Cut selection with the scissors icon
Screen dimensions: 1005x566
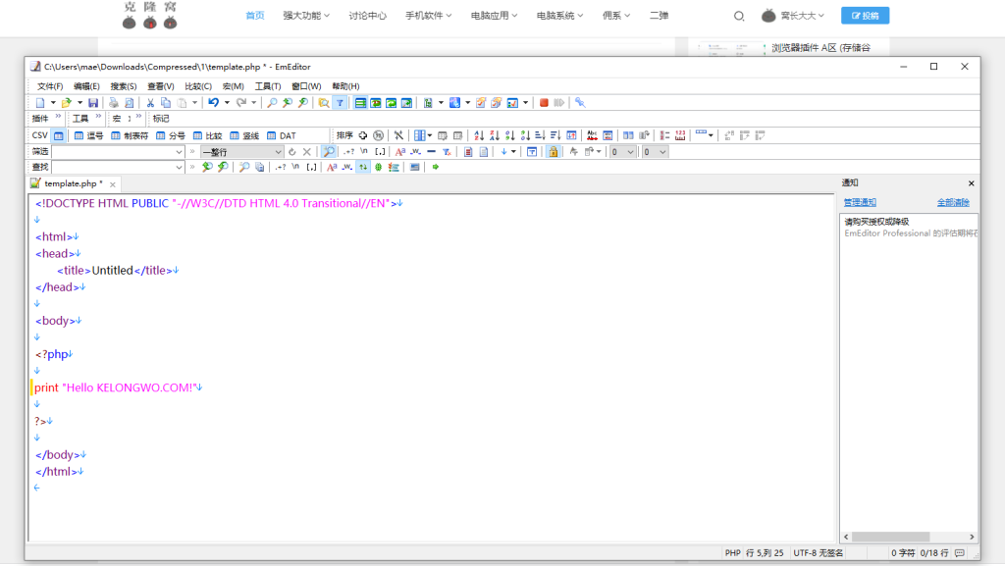pyautogui.click(x=150, y=102)
